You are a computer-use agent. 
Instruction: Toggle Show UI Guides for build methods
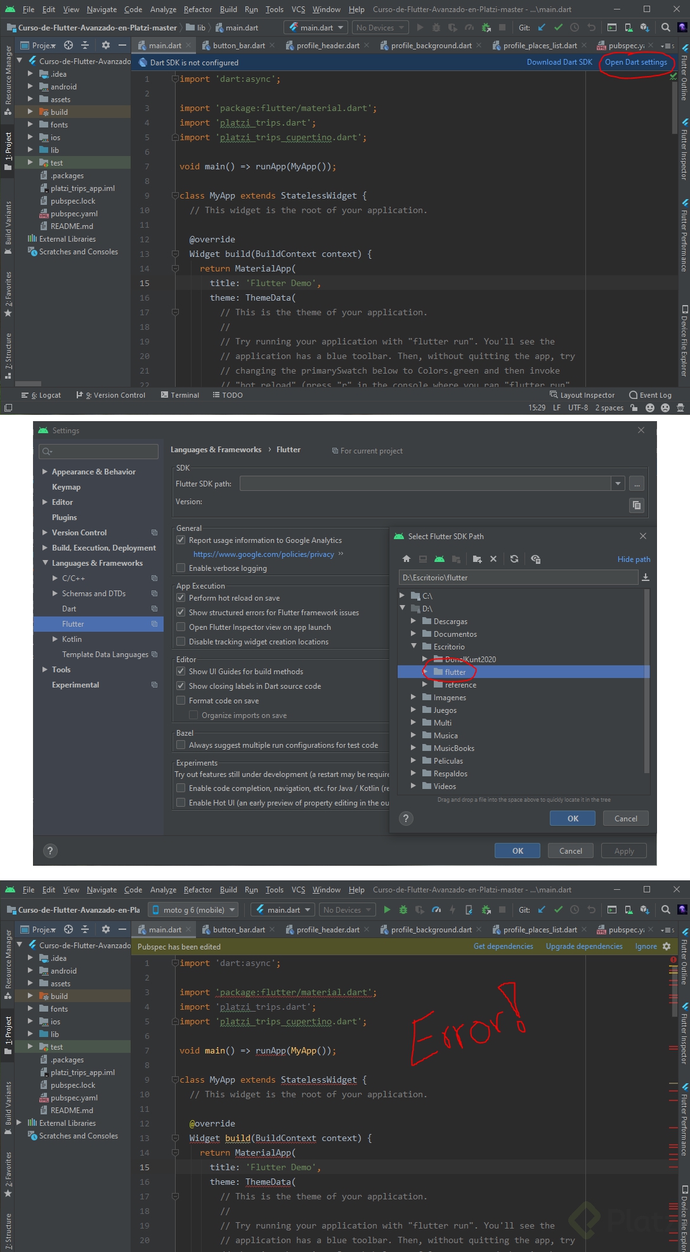(x=181, y=671)
